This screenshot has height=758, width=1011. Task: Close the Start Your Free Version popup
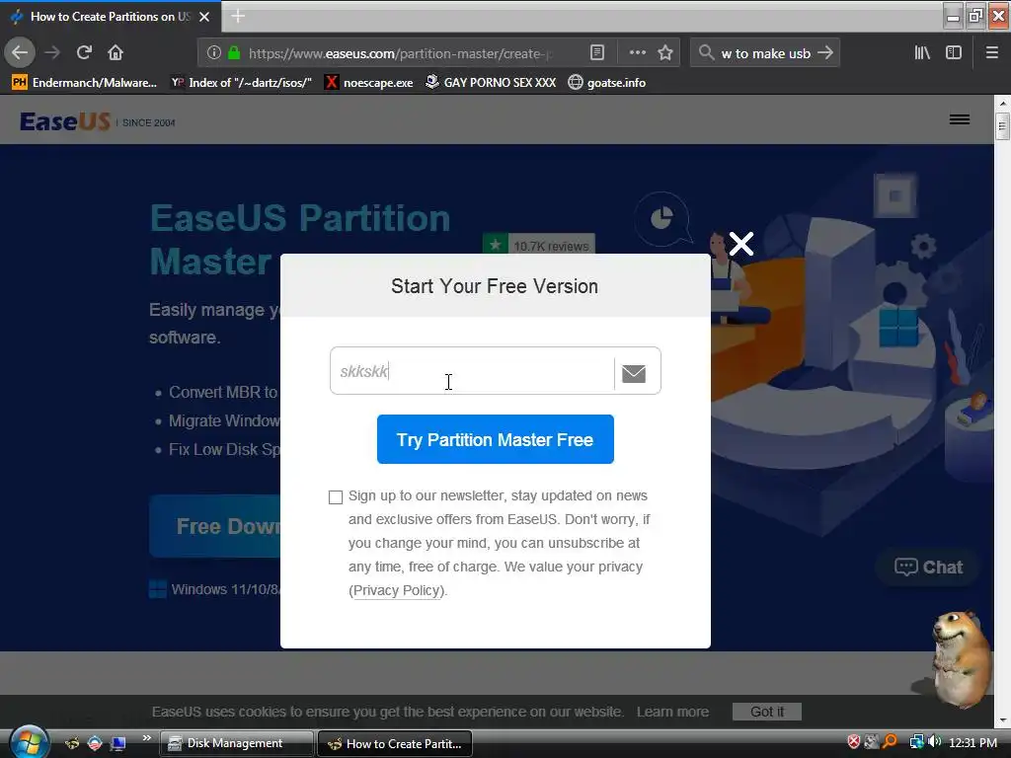pos(741,244)
